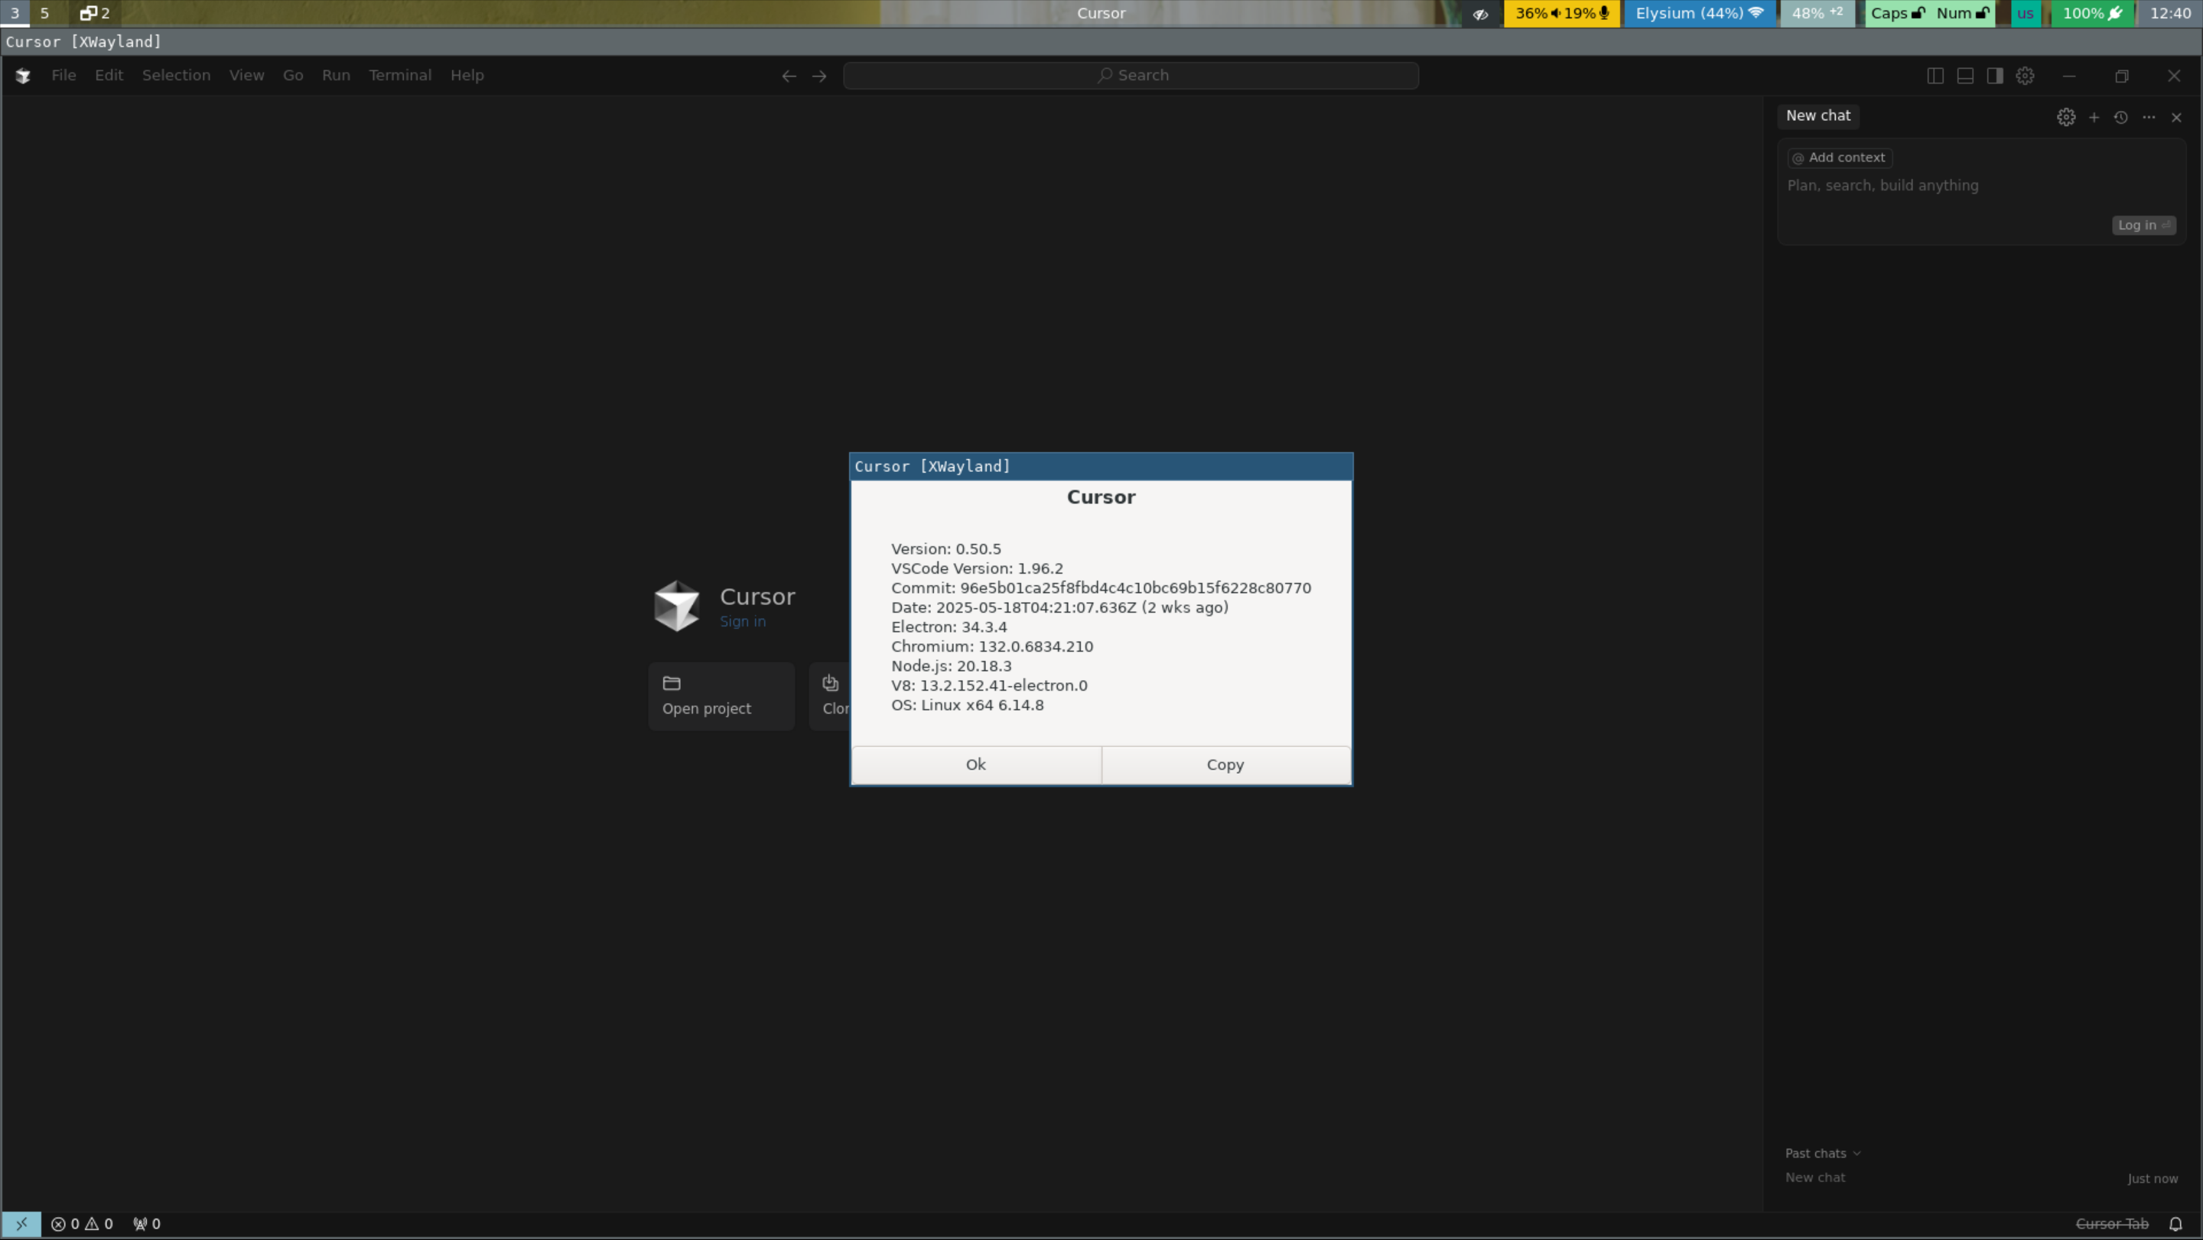Click the Log in button in chat
The height and width of the screenshot is (1240, 2203).
[2143, 225]
